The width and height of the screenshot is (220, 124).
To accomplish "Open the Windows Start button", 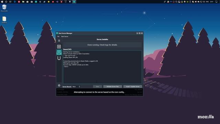I will coord(2,2).
